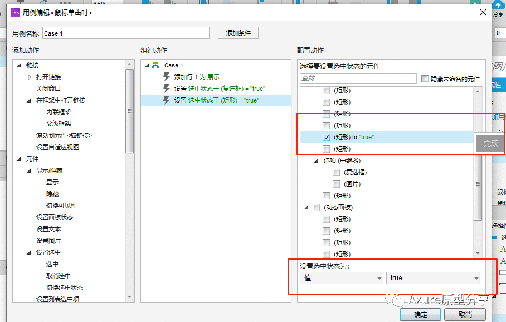This screenshot has height=322, width=506.
Task: Collapse Case 1 in organize actions
Action: click(x=147, y=66)
